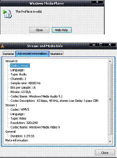Click the scrollbar up arrow

point(110,61)
